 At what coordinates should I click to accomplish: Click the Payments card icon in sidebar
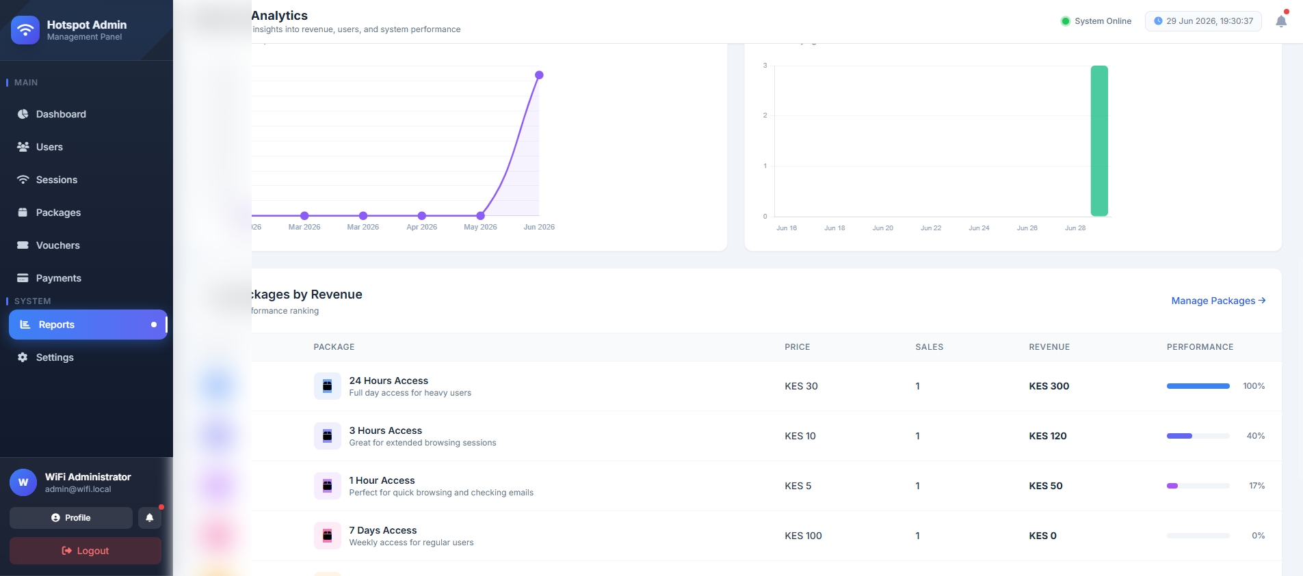[x=23, y=278]
